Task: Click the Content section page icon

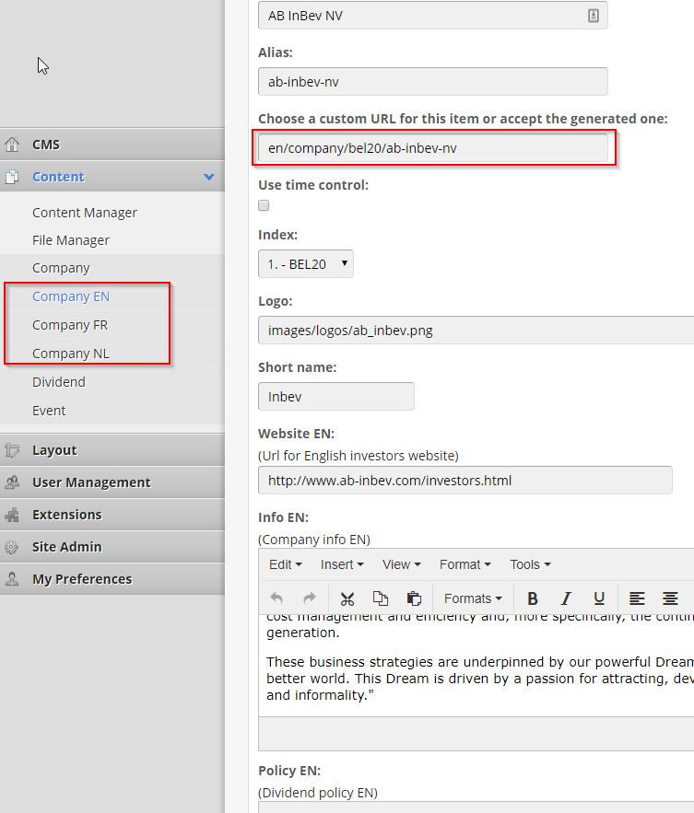Action: 12,177
